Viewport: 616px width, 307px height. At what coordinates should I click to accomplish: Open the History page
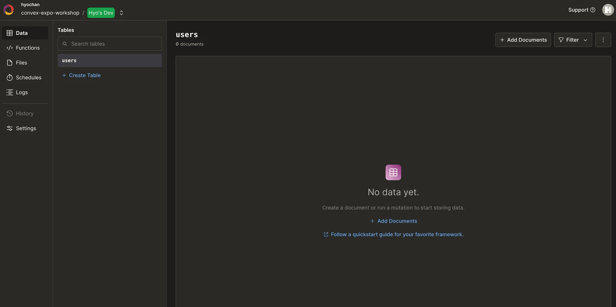point(25,114)
